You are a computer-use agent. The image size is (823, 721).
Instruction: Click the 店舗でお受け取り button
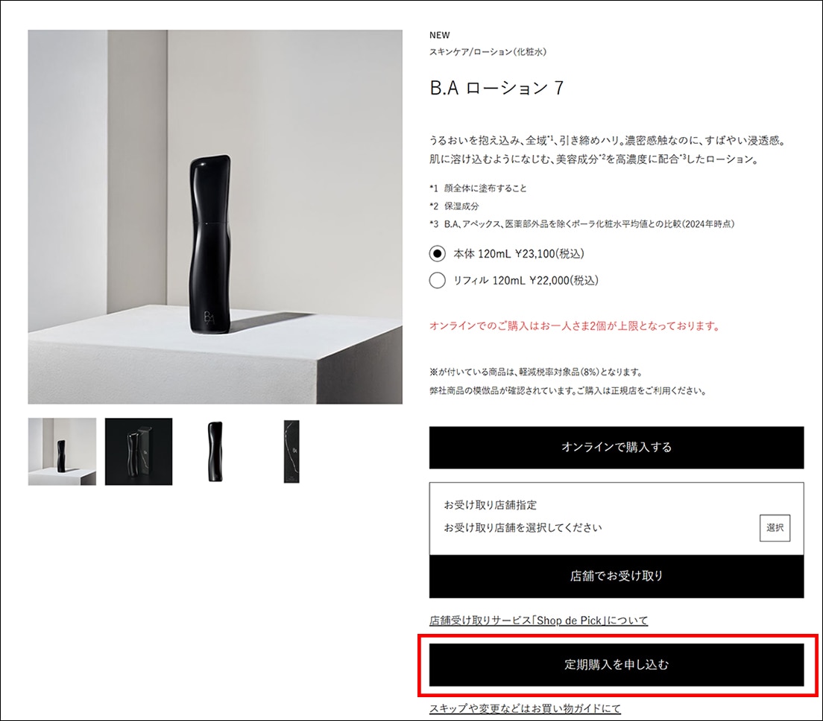(617, 577)
